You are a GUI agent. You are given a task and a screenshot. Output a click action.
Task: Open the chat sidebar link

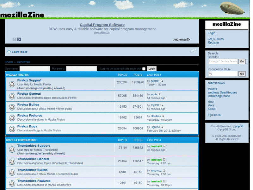[211, 102]
